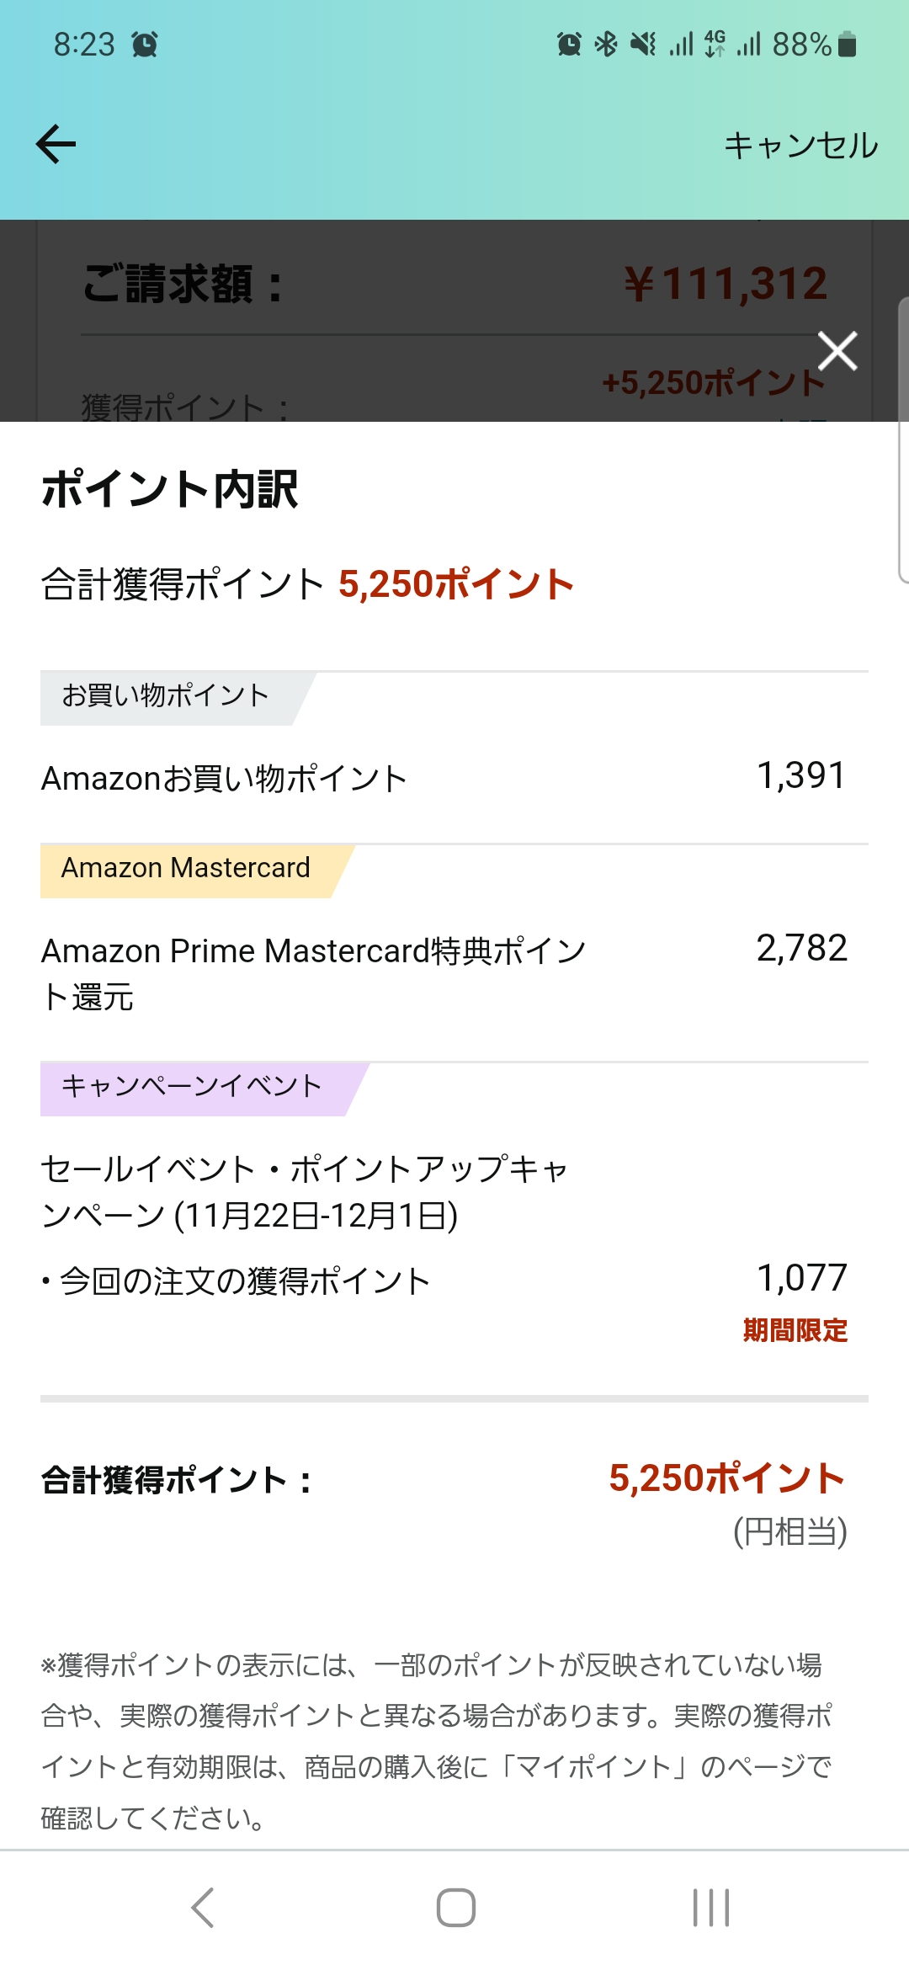Tap the dimmed ご請求額 total behind sheet
Screen dimensions: 909x1970
(454, 284)
